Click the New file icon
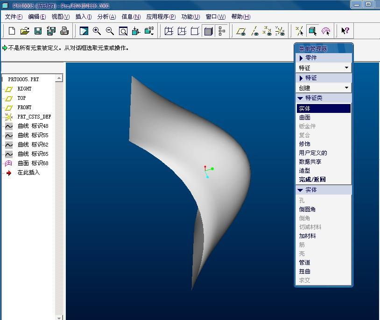380x320 pixels. (12, 31)
